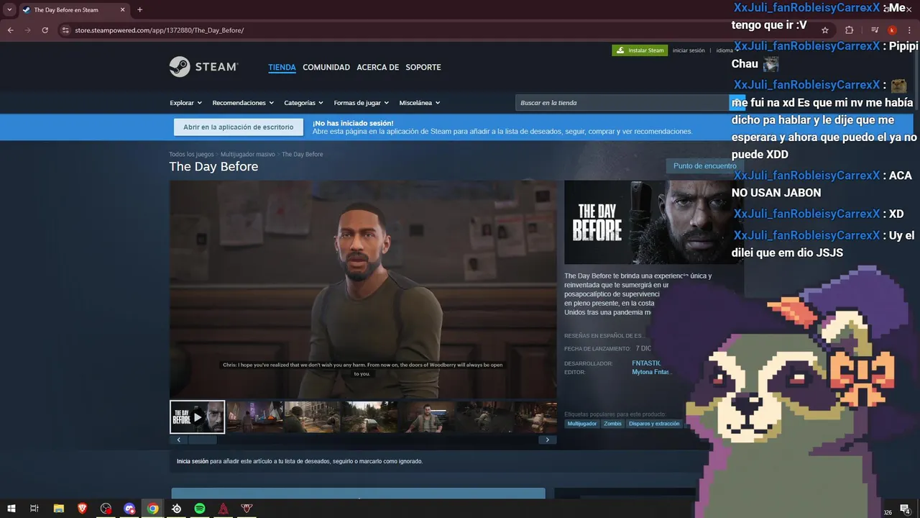Open the red 'A' app on the taskbar
This screenshot has height=518, width=920.
point(224,509)
